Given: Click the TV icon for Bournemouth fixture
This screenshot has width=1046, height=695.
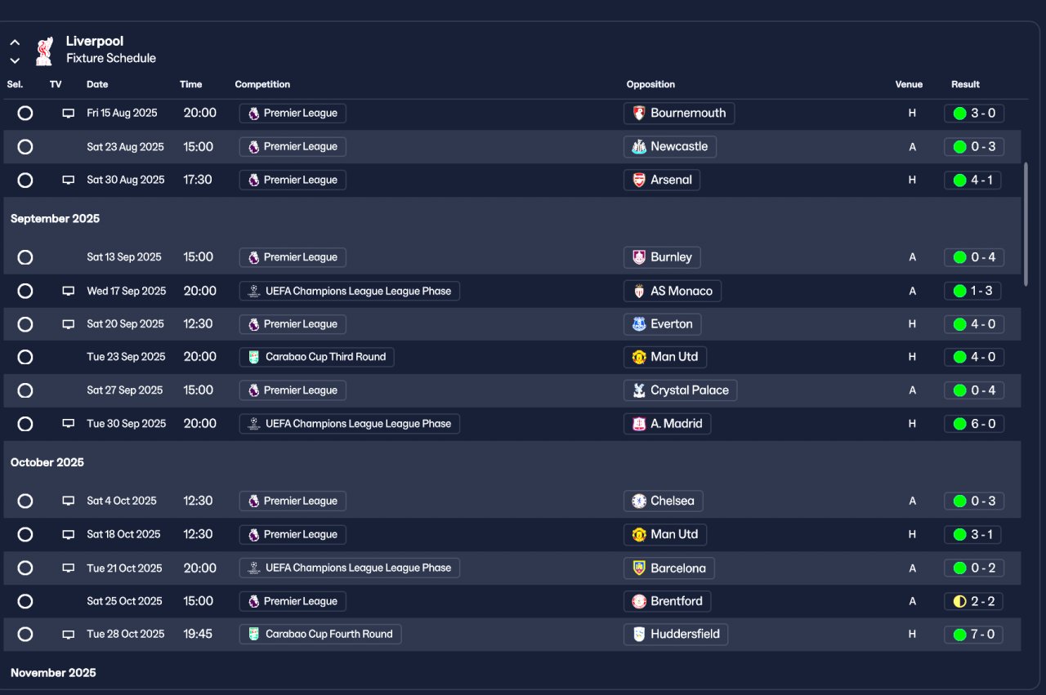Looking at the screenshot, I should pyautogui.click(x=69, y=114).
